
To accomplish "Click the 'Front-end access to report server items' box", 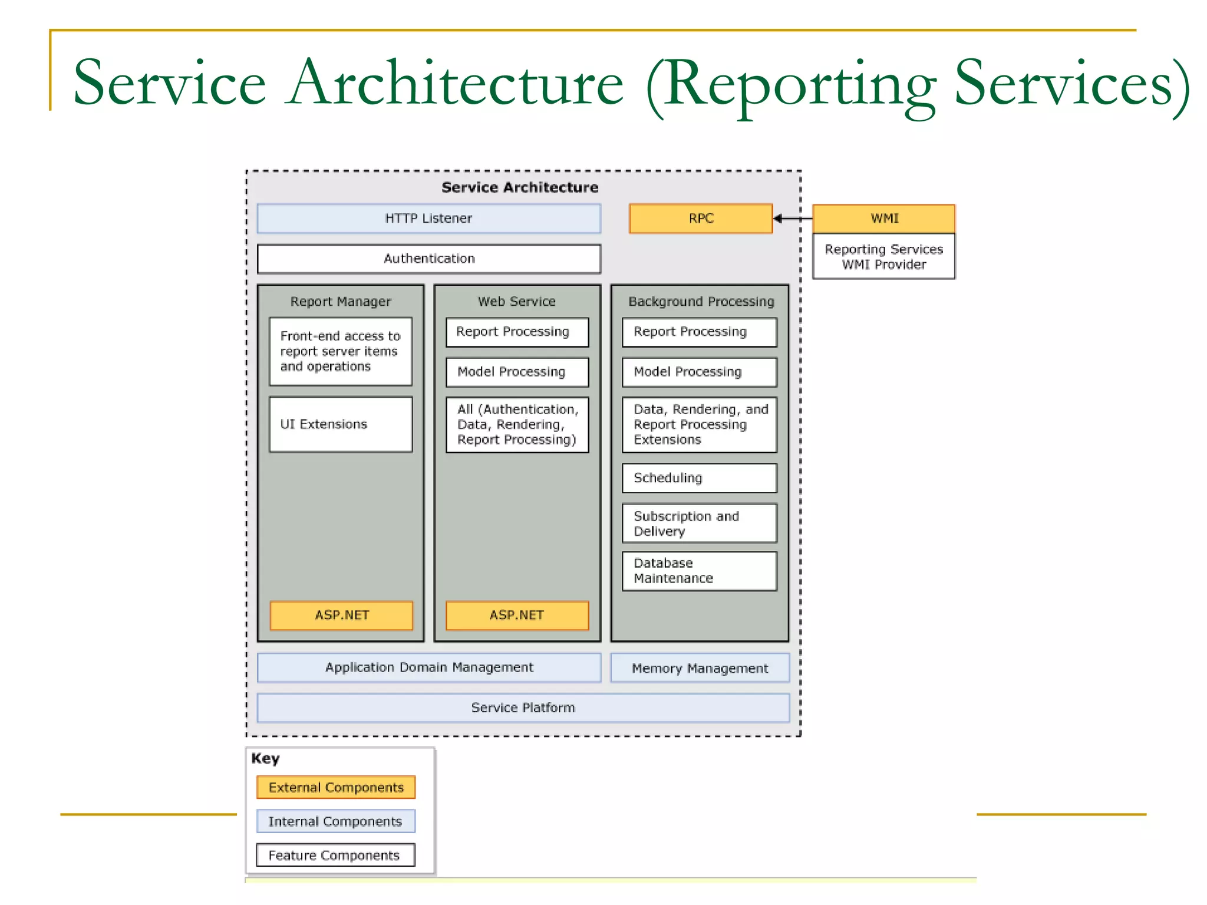I will (x=341, y=352).
